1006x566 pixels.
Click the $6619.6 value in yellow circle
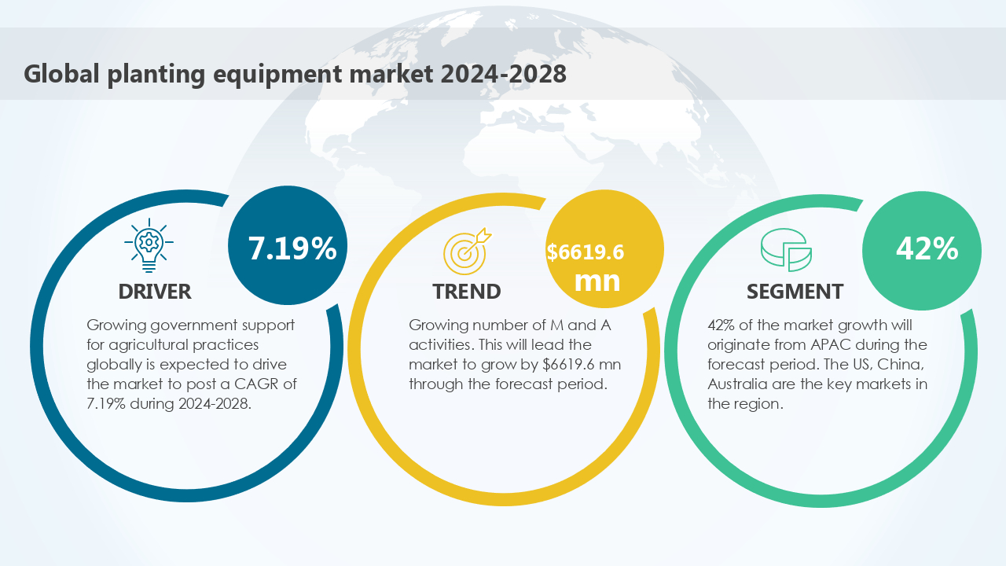click(x=586, y=252)
